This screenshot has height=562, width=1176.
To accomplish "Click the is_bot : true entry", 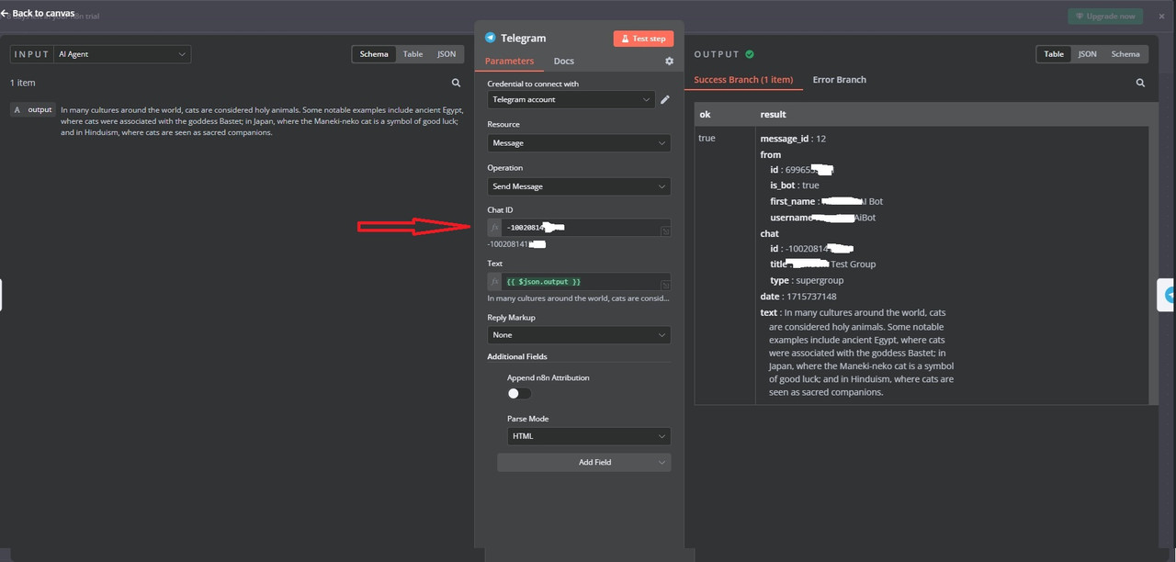I will [x=794, y=185].
